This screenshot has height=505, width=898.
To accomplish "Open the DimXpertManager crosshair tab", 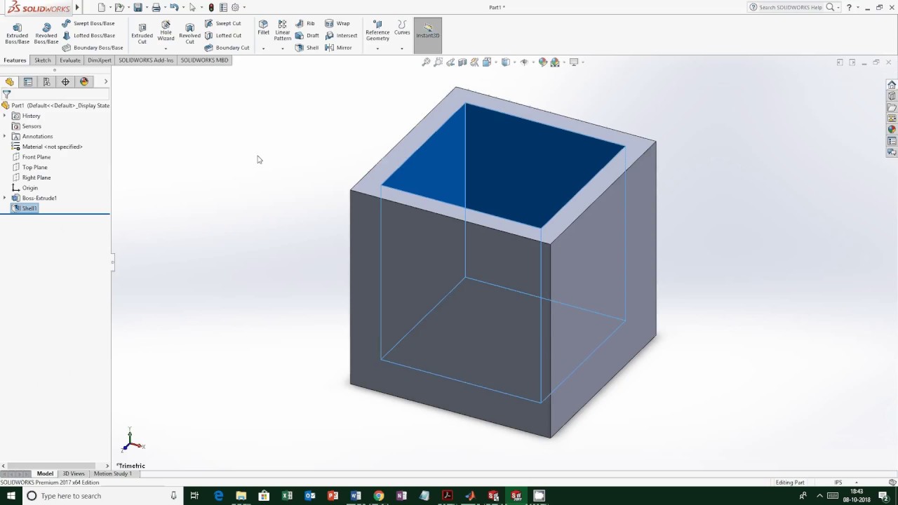I will pos(65,81).
